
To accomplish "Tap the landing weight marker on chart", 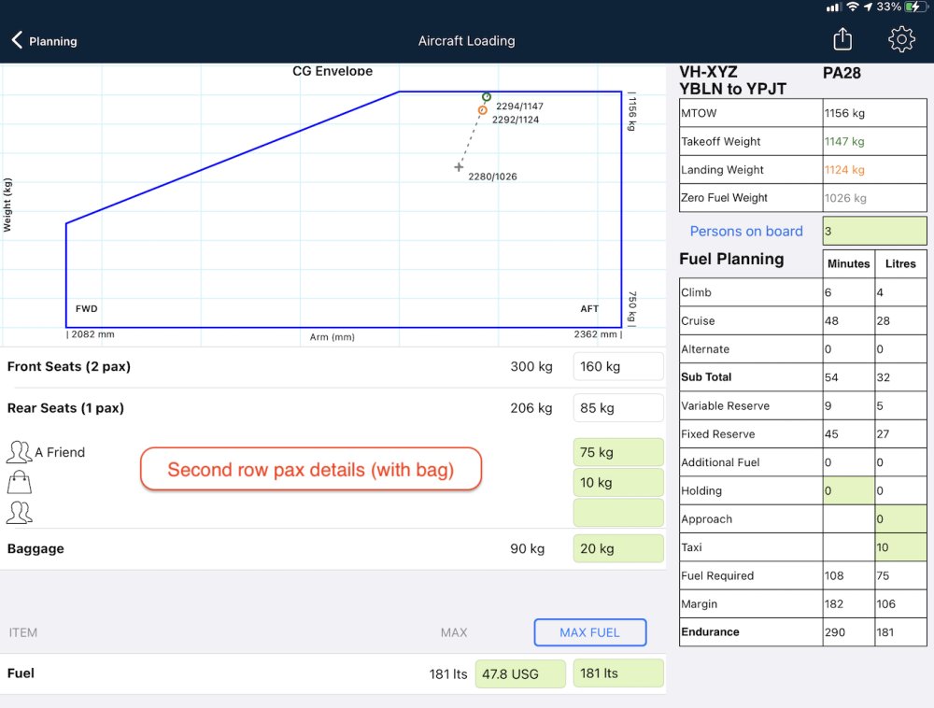I will pyautogui.click(x=483, y=110).
